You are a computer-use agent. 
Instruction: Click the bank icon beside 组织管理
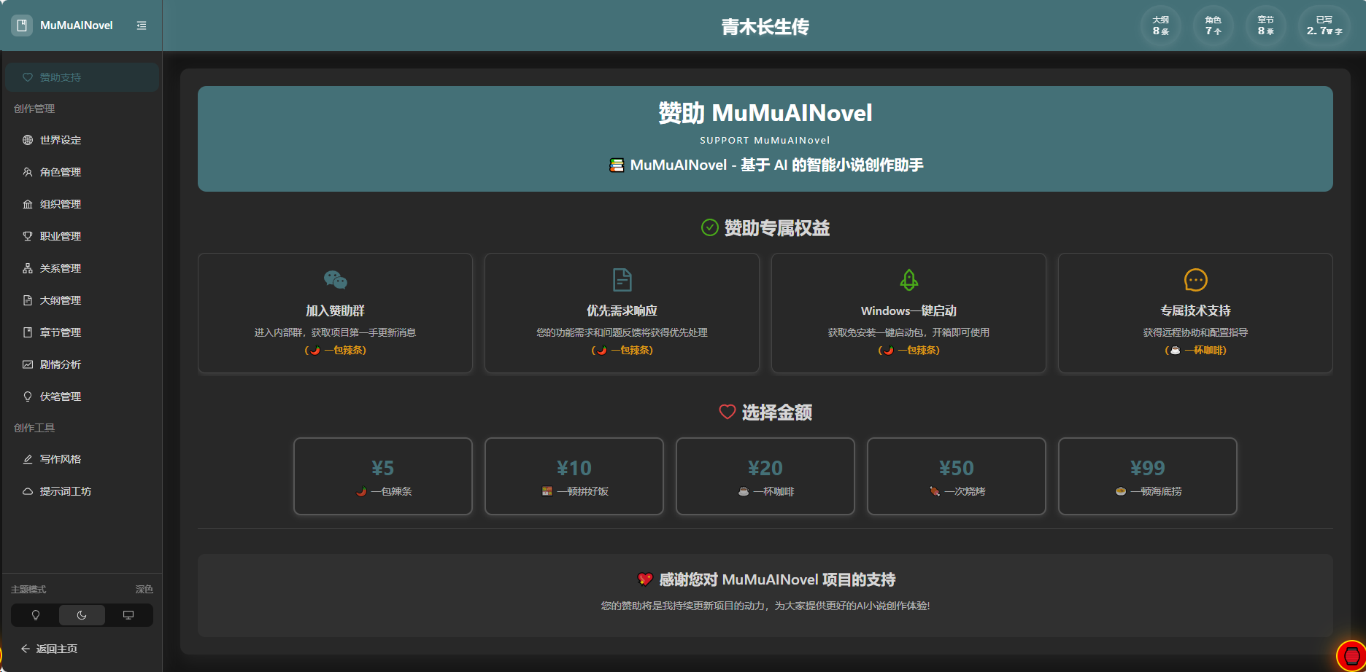point(28,204)
